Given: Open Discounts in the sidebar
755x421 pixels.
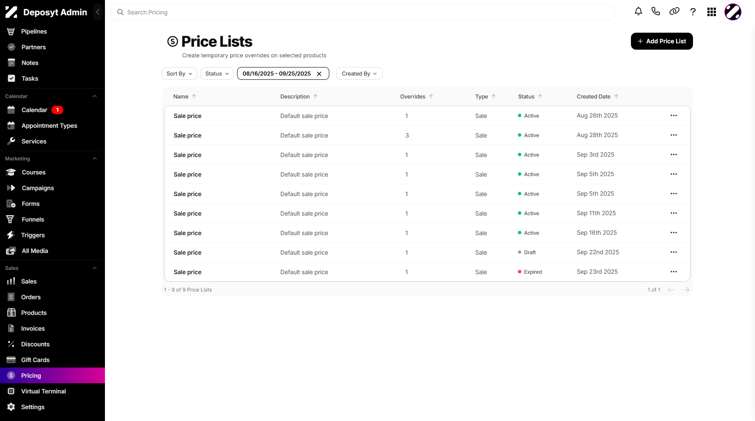Looking at the screenshot, I should [x=52, y=344].
